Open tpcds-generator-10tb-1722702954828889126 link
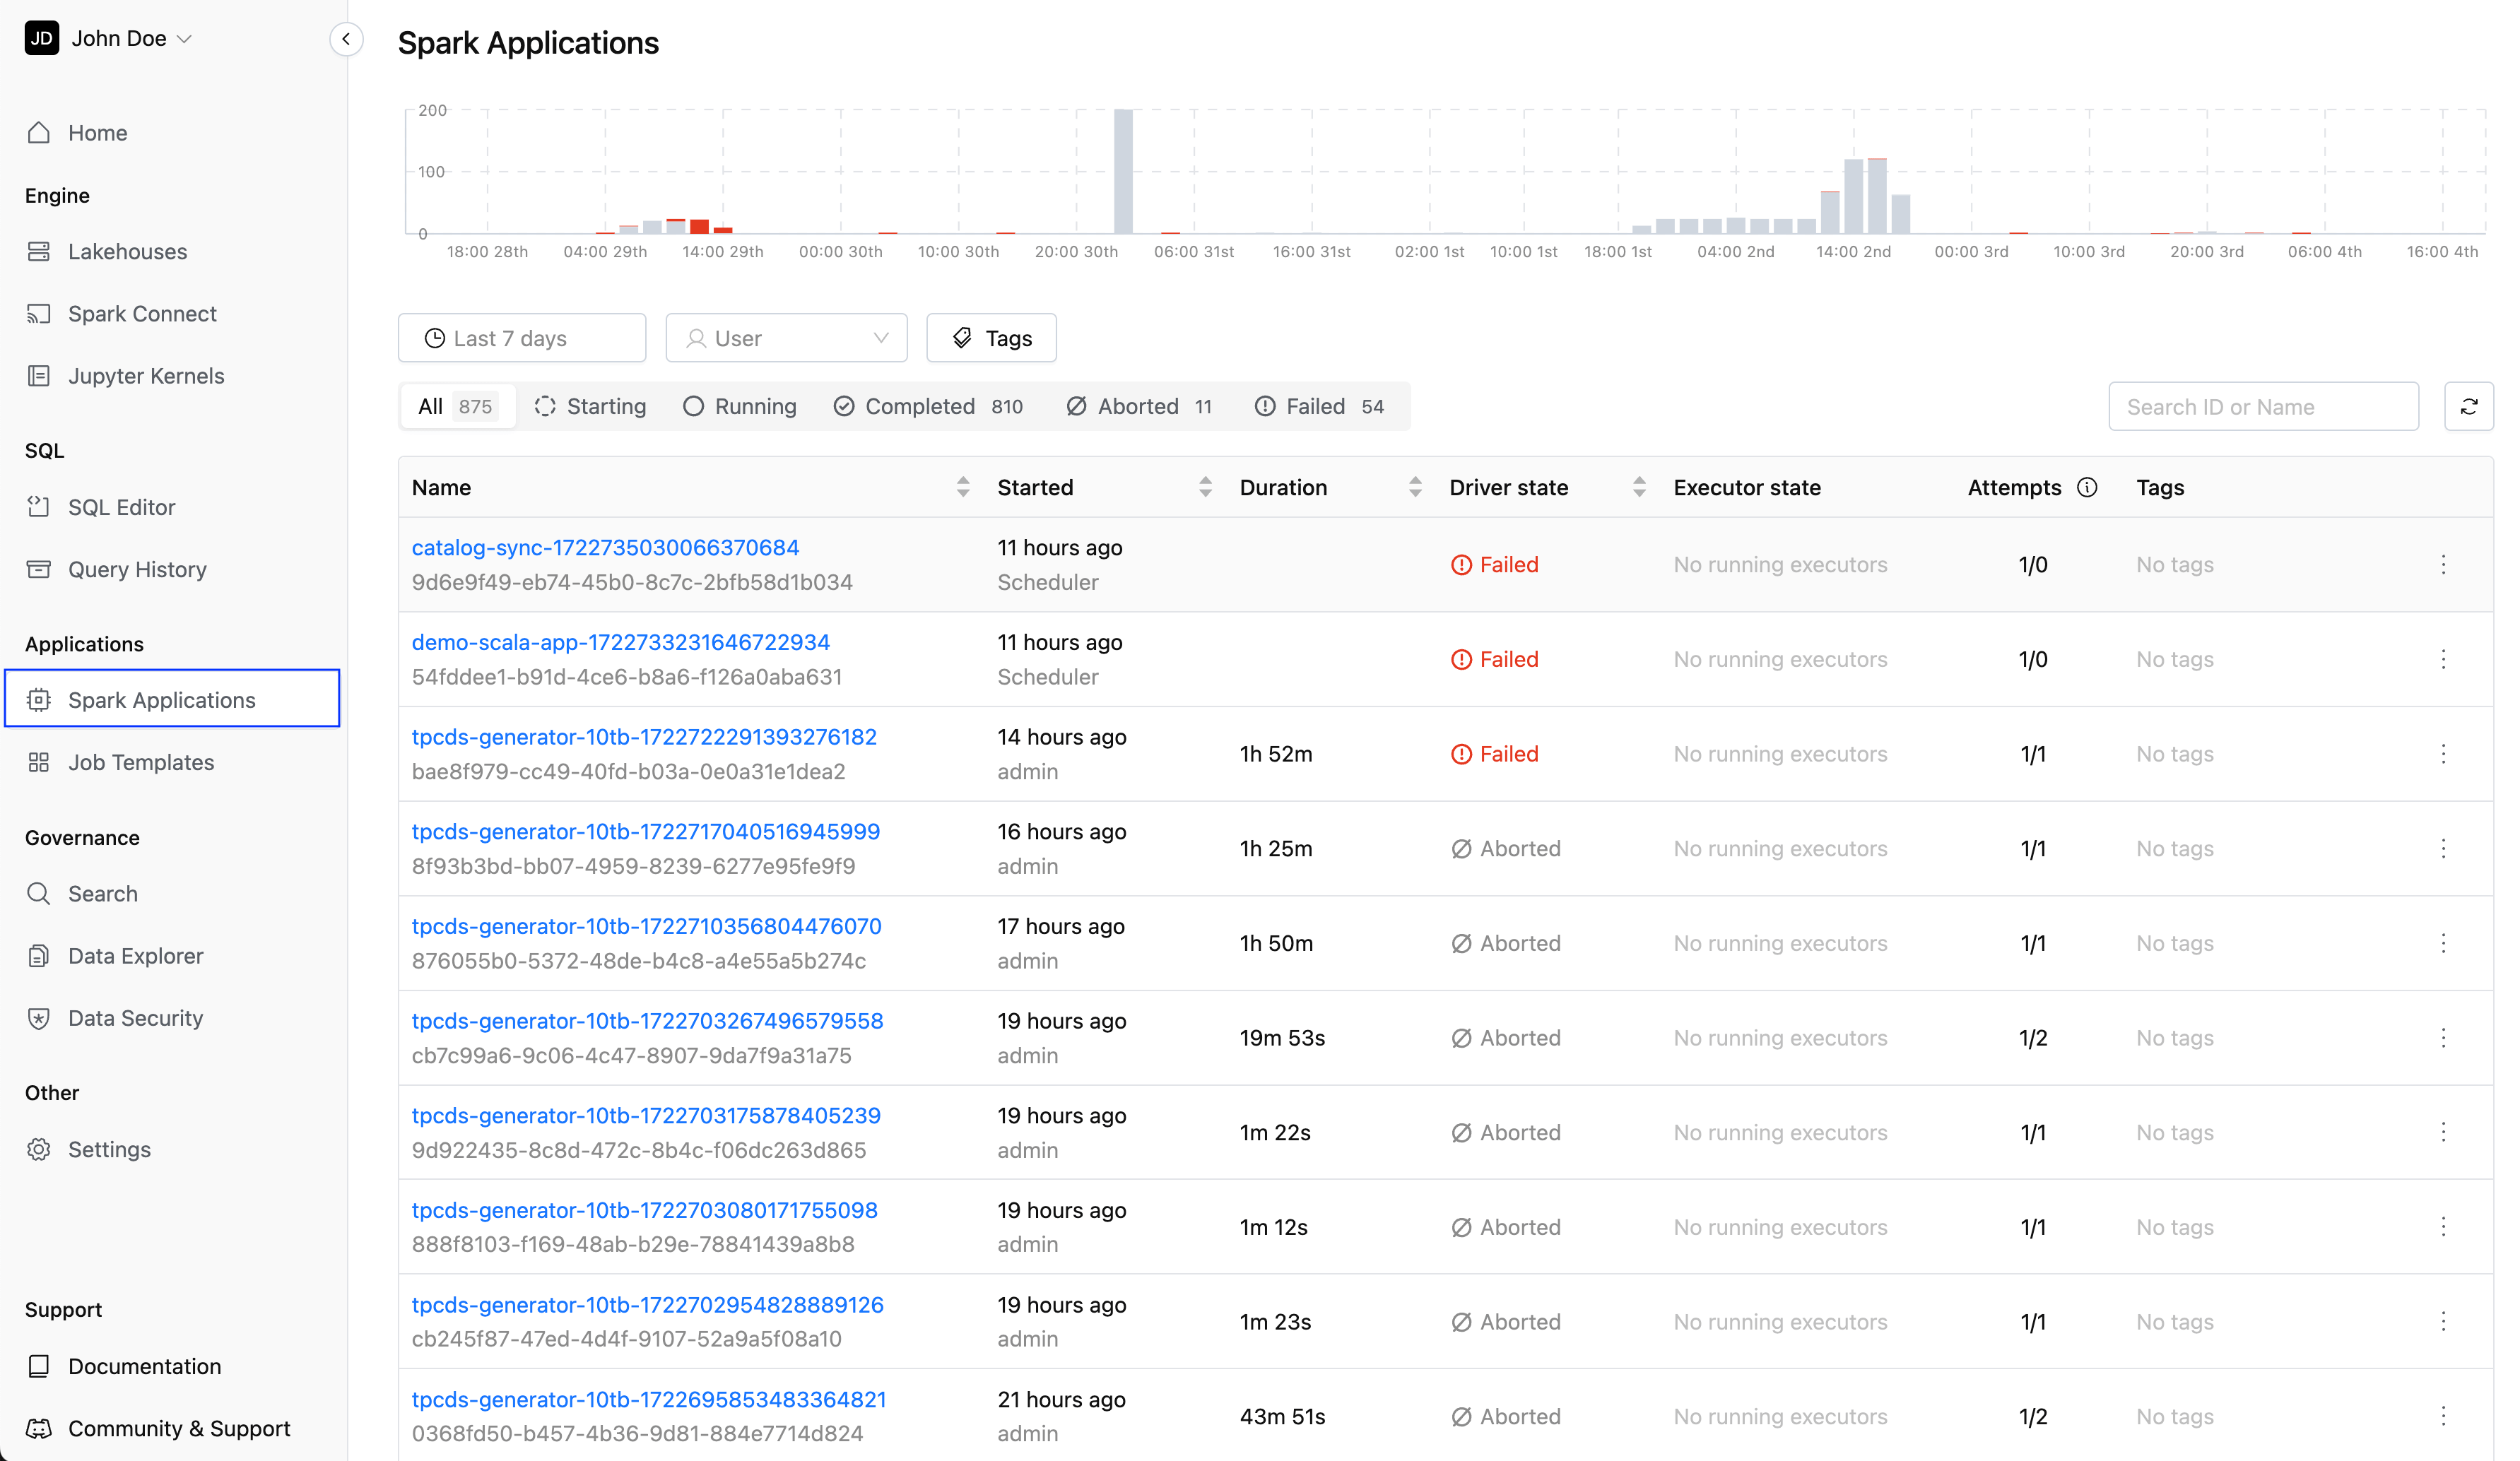2520x1461 pixels. tap(648, 1305)
